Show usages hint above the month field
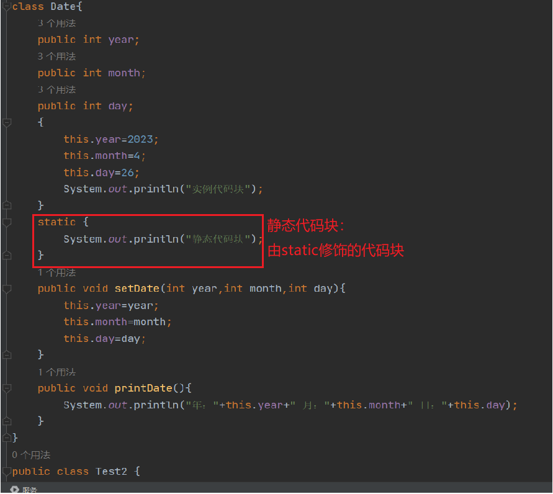The width and height of the screenshot is (553, 494). 56,56
